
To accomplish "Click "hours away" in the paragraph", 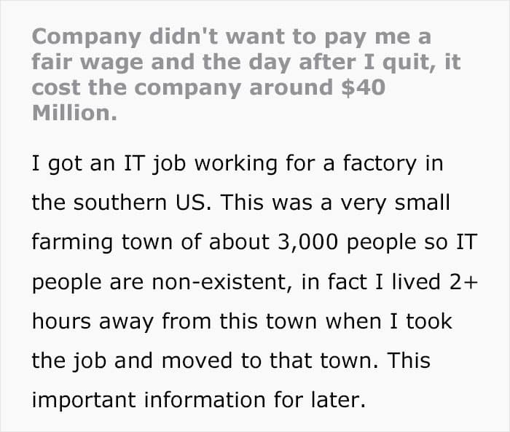I will pos(93,321).
